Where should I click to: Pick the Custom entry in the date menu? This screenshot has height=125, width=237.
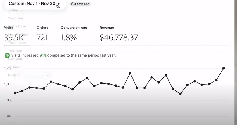(x=14, y=75)
